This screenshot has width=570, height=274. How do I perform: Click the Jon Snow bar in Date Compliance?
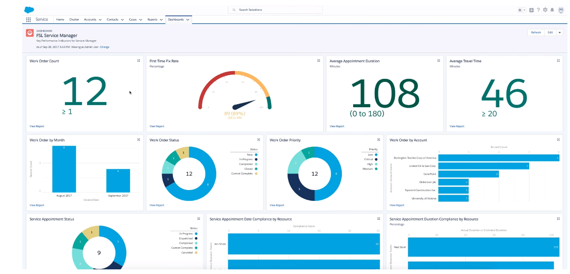[304, 244]
